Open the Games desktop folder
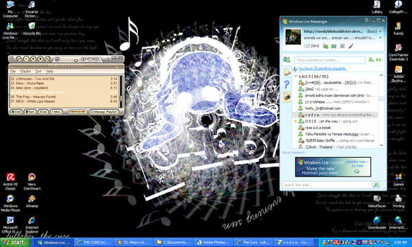The height and width of the screenshot is (247, 412). pos(398,180)
